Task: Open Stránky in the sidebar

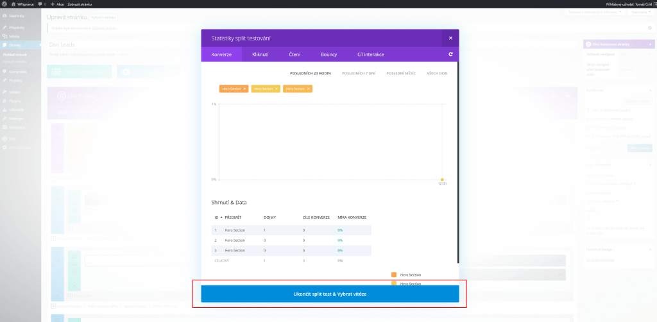Action: (21, 46)
